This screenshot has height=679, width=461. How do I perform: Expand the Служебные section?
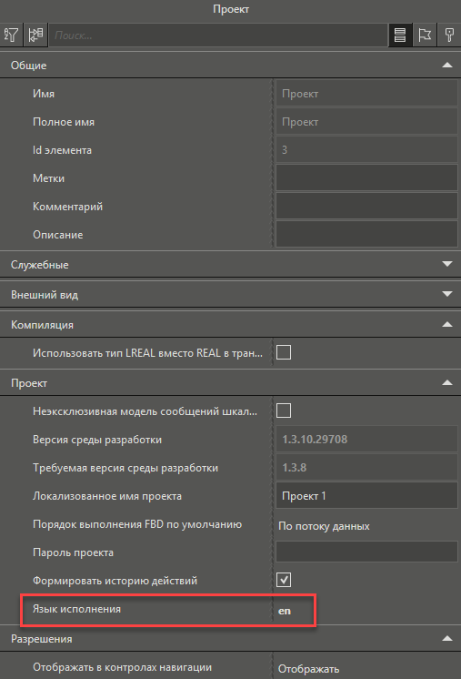pos(447,264)
